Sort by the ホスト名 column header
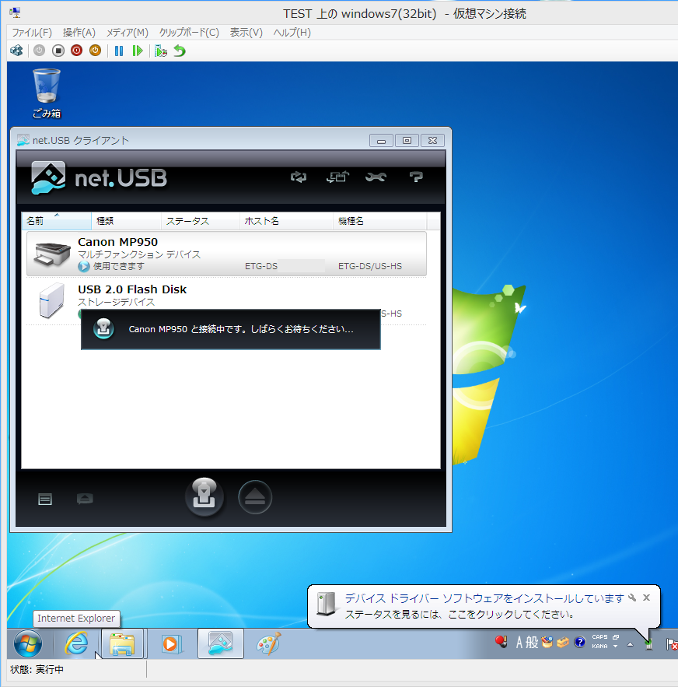Image resolution: width=678 pixels, height=687 pixels. tap(286, 221)
